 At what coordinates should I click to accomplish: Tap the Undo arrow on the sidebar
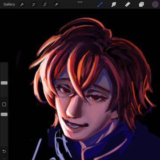tap(4, 151)
